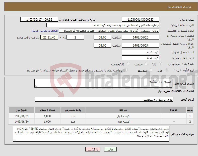Click the delivery province field کرمانشاه

click(141, 52)
